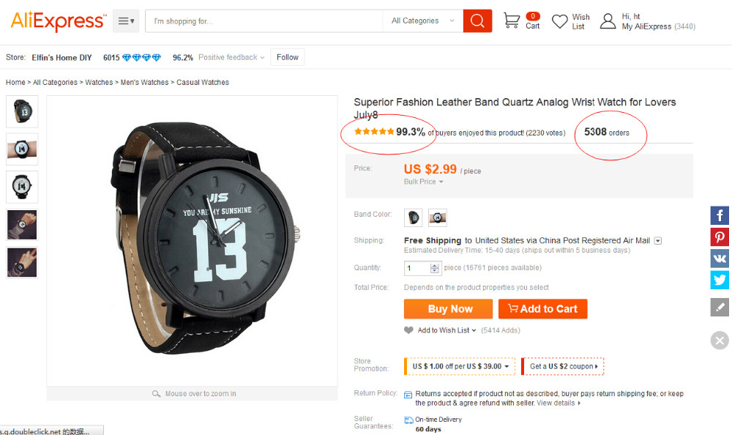Click the orange search magnifier button
732x435 pixels.
point(477,21)
